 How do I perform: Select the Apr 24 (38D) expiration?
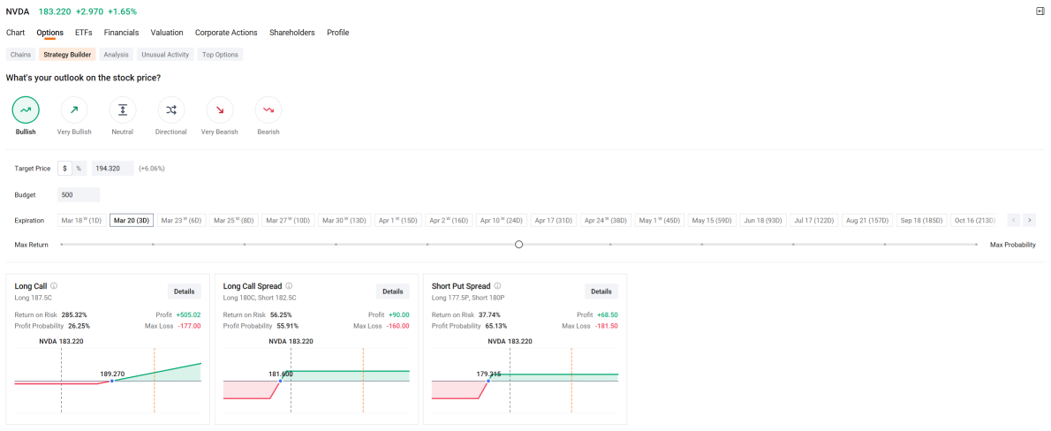click(605, 220)
